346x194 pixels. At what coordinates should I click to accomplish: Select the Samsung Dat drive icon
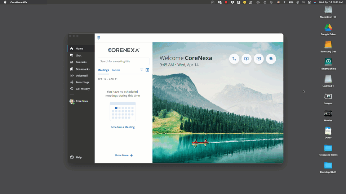(328, 46)
